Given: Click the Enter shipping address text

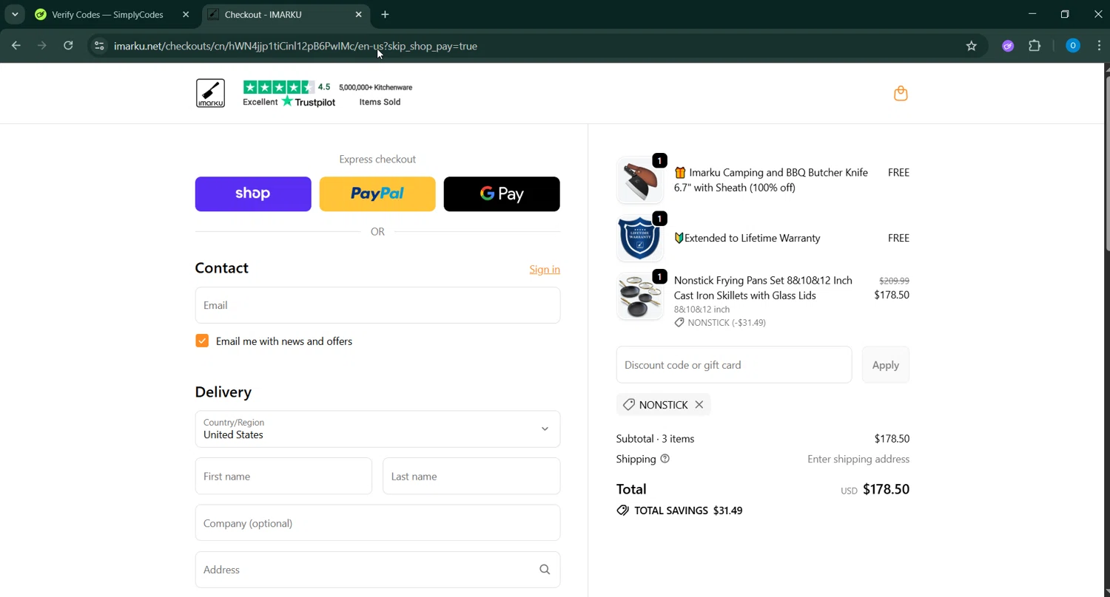Looking at the screenshot, I should click(x=858, y=459).
